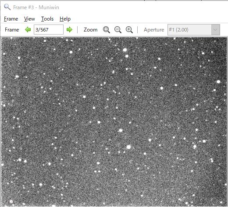Click the separator between zoom icons and Aperture
Screen dimensions: 228x207
[x=138, y=30]
